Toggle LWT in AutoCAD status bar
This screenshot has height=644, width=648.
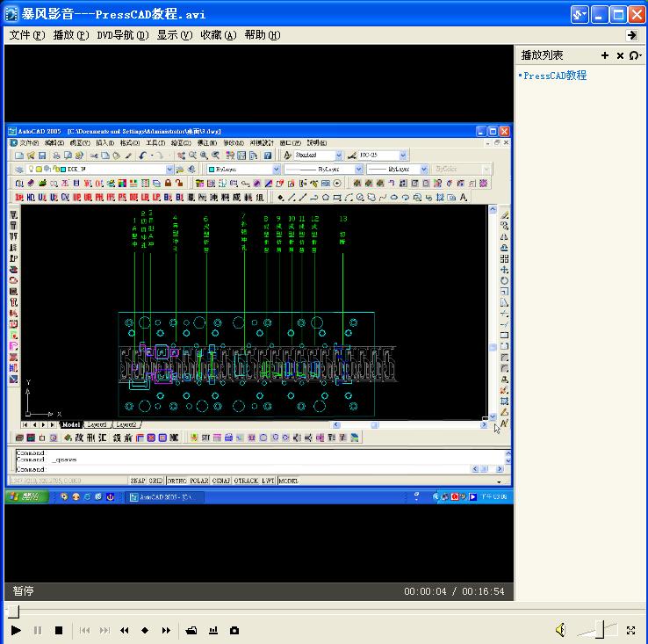click(268, 481)
